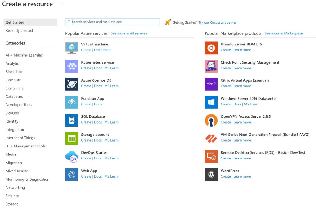Screen dimensions: 316x208
Task: Click See more in All services
Action: pos(129,33)
